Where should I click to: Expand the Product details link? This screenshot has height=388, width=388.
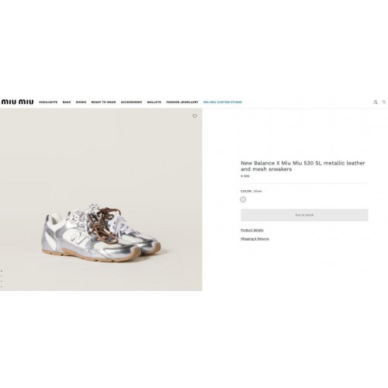[x=252, y=230]
